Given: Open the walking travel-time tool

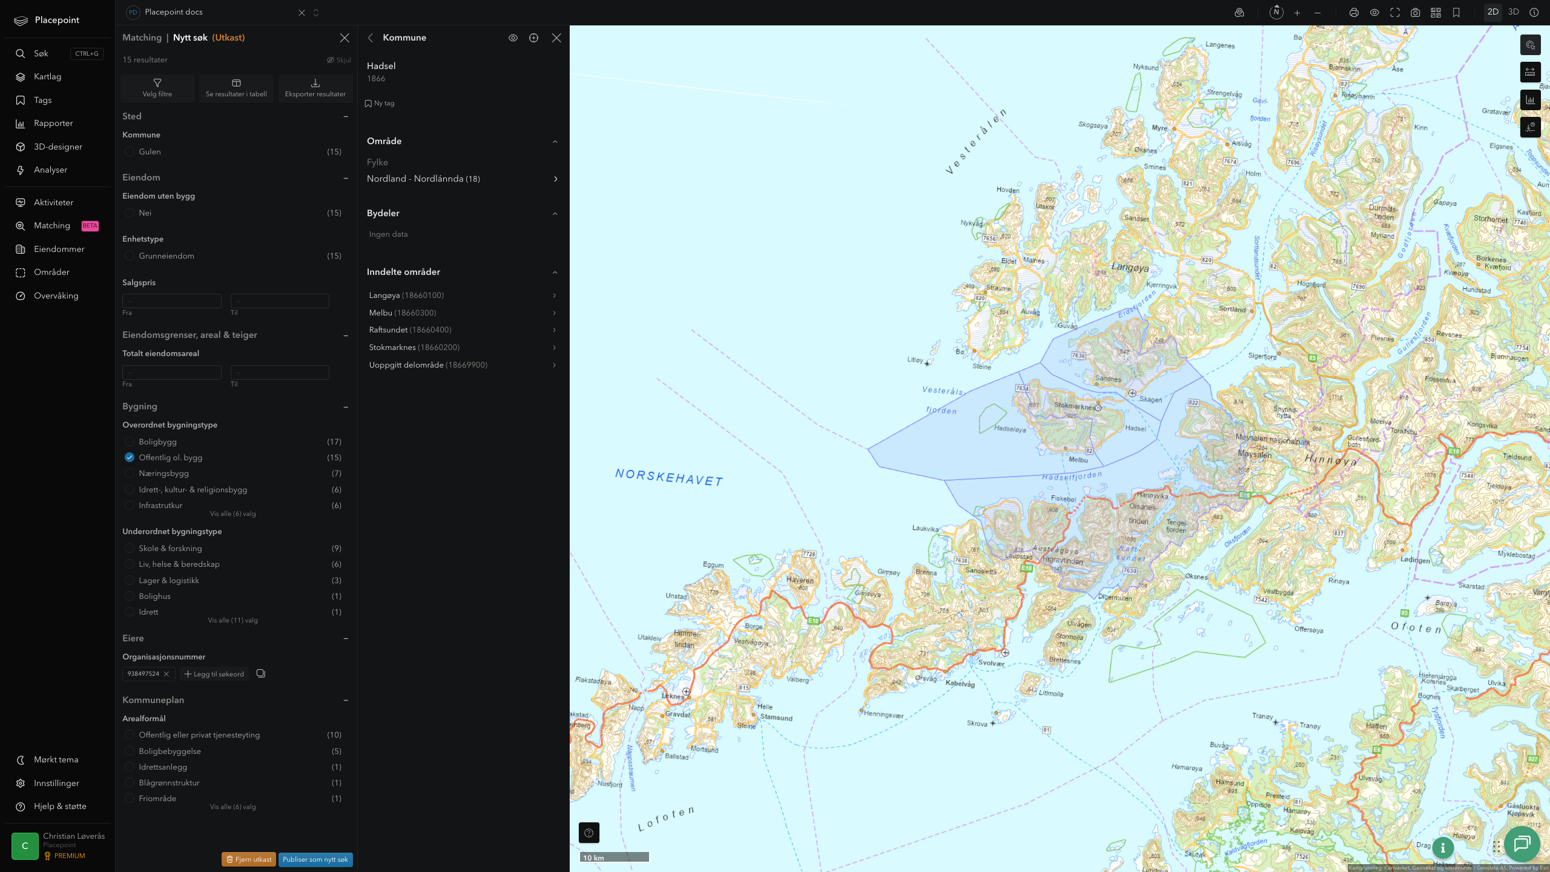Looking at the screenshot, I should click(x=1530, y=127).
